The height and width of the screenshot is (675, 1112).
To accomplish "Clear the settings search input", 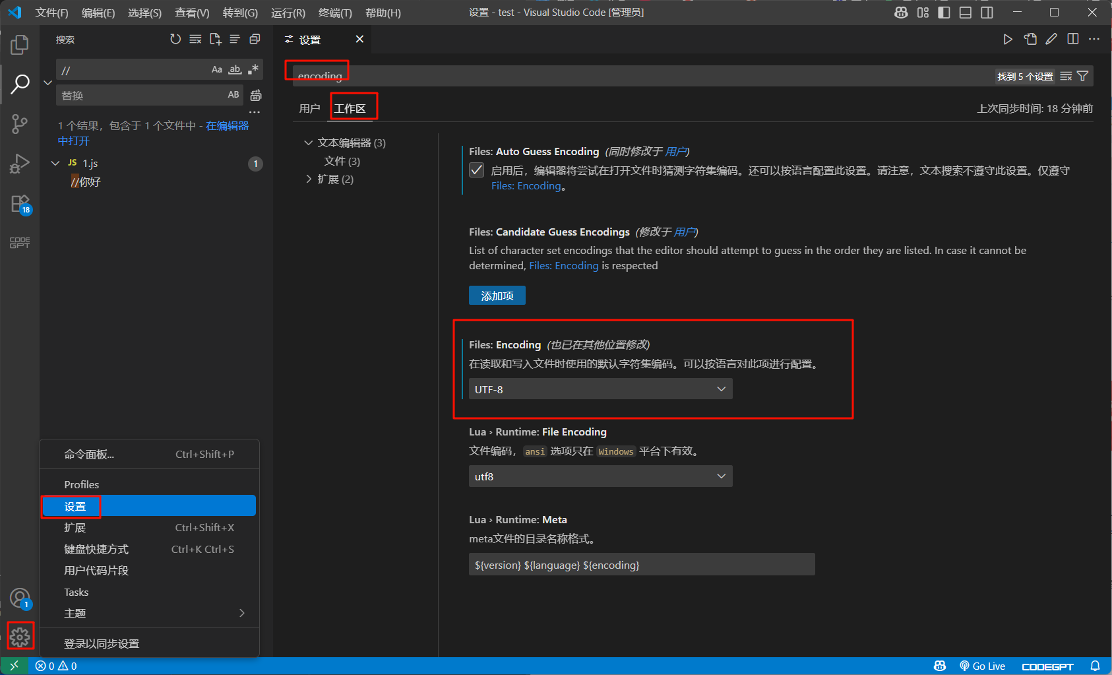I will (x=1066, y=77).
